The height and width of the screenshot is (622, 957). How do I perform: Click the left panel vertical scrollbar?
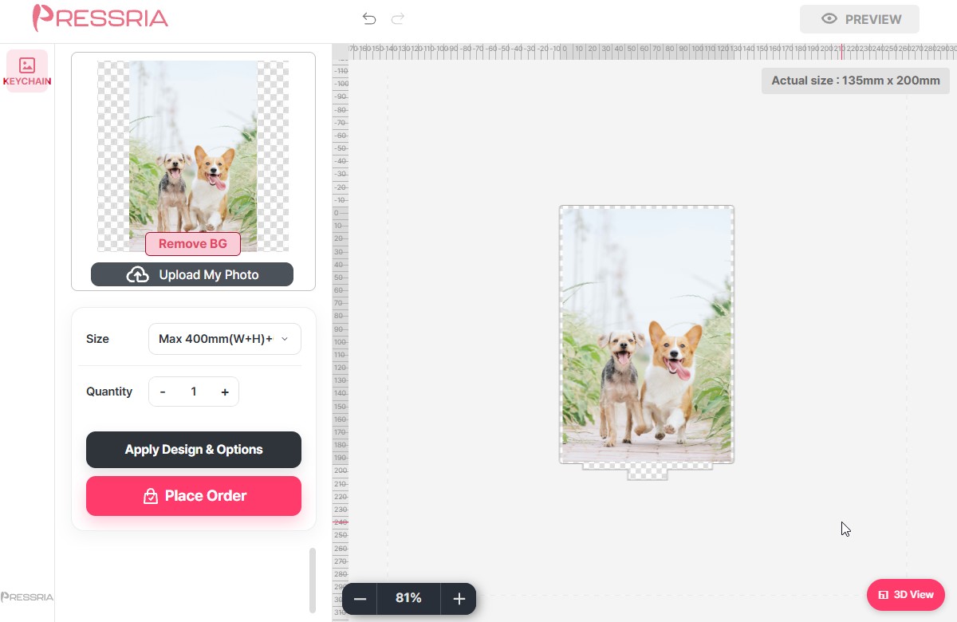pos(312,580)
